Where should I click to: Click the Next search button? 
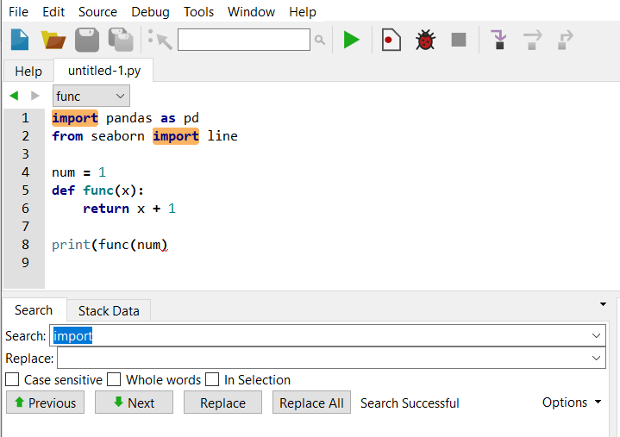134,403
